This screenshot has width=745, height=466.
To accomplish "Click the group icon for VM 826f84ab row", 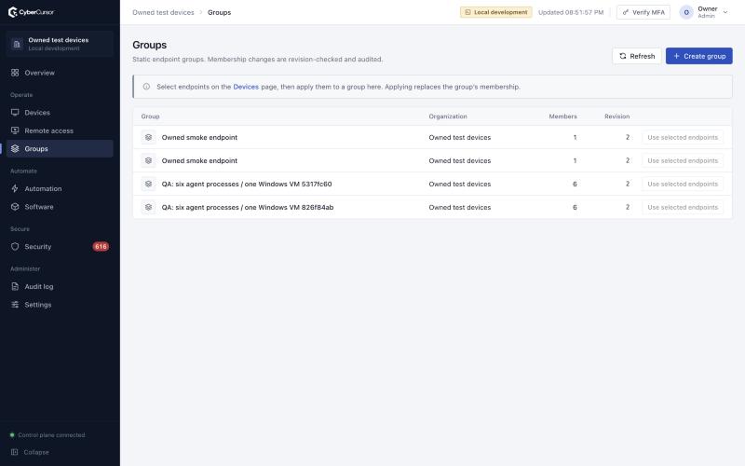I will pos(148,207).
